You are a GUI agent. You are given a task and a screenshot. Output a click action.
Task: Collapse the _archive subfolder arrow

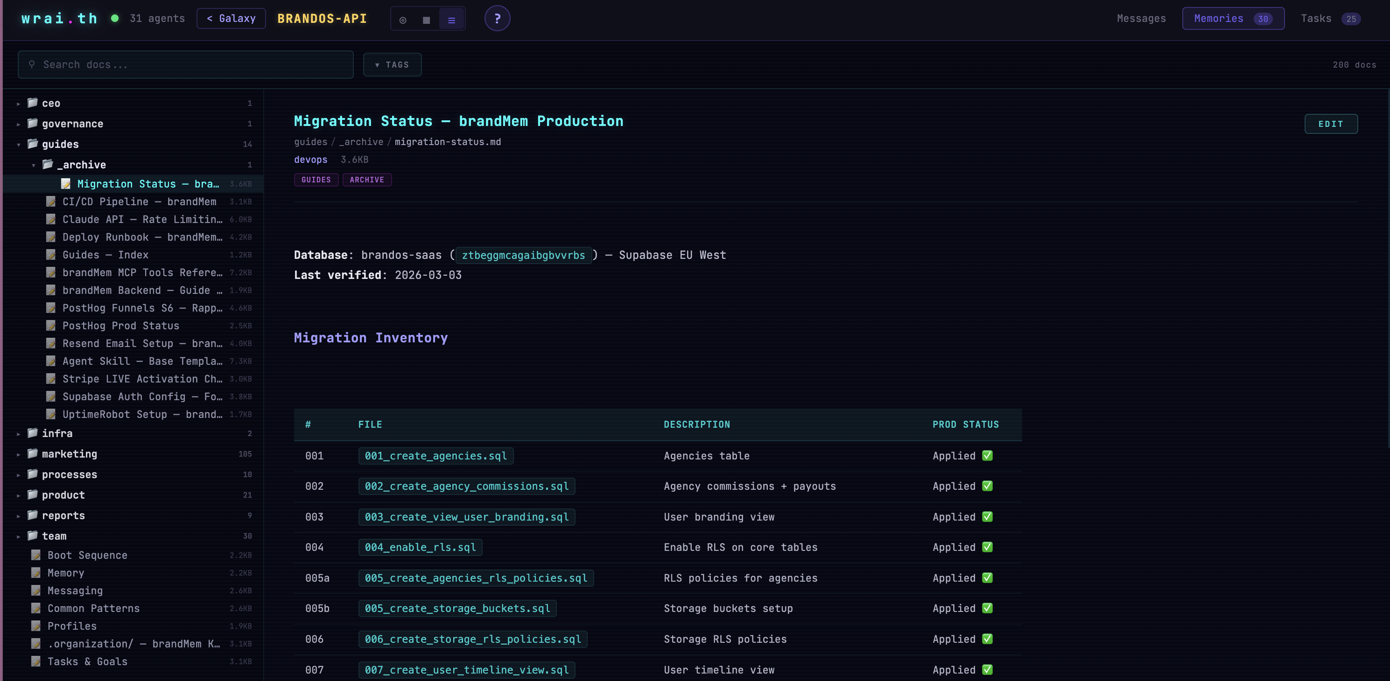click(x=34, y=165)
